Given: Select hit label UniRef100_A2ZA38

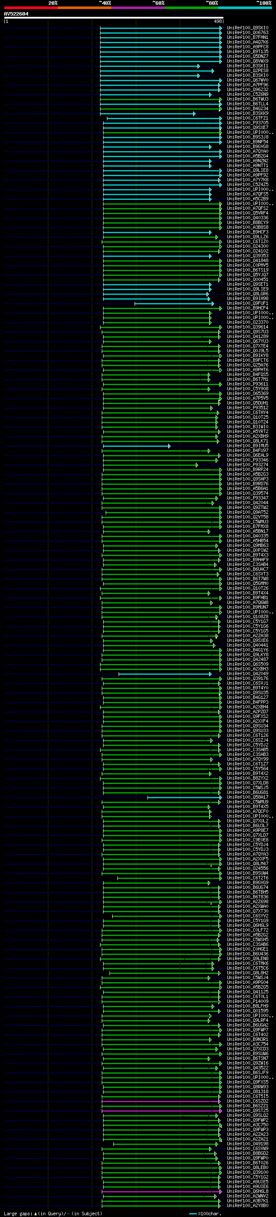Looking at the screenshot, I should tap(248, 636).
